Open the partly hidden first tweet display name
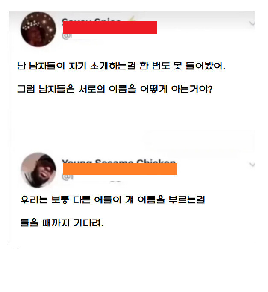 click(x=91, y=19)
